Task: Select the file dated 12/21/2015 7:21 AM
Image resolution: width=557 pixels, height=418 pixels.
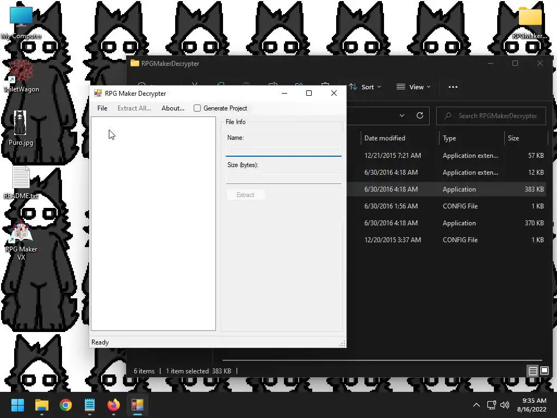Action: point(447,155)
